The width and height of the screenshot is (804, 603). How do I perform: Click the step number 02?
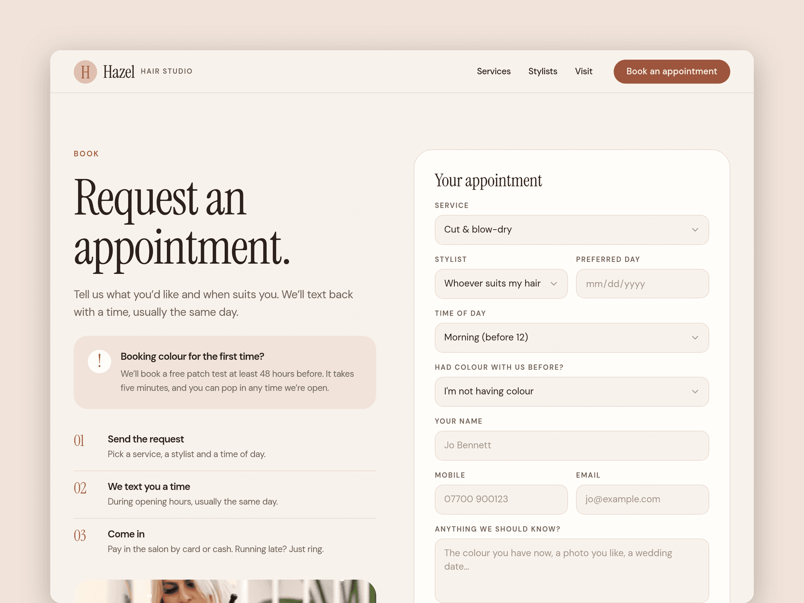pyautogui.click(x=80, y=488)
